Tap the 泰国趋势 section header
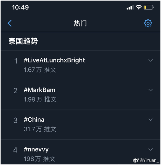 [x=23, y=41]
